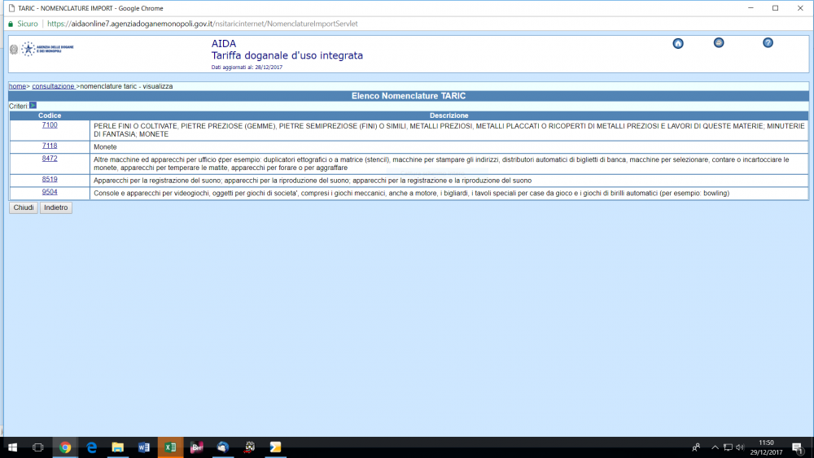Click the home icon in the AIDA header
The width and height of the screenshot is (814, 458).
[678, 43]
